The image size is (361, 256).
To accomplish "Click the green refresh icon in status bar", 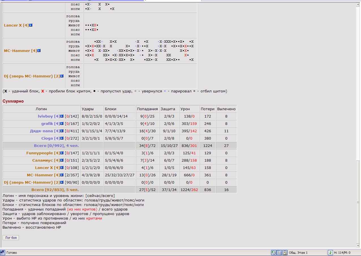I will coord(330,253).
